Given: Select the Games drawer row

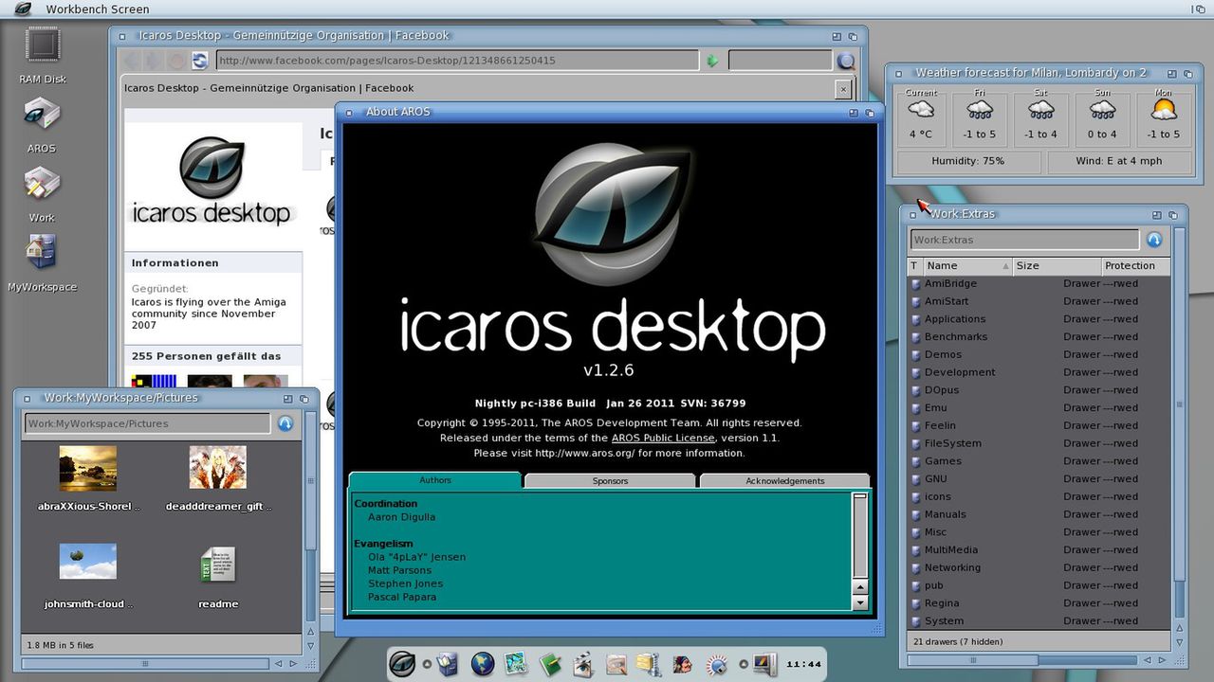Looking at the screenshot, I should [1039, 461].
